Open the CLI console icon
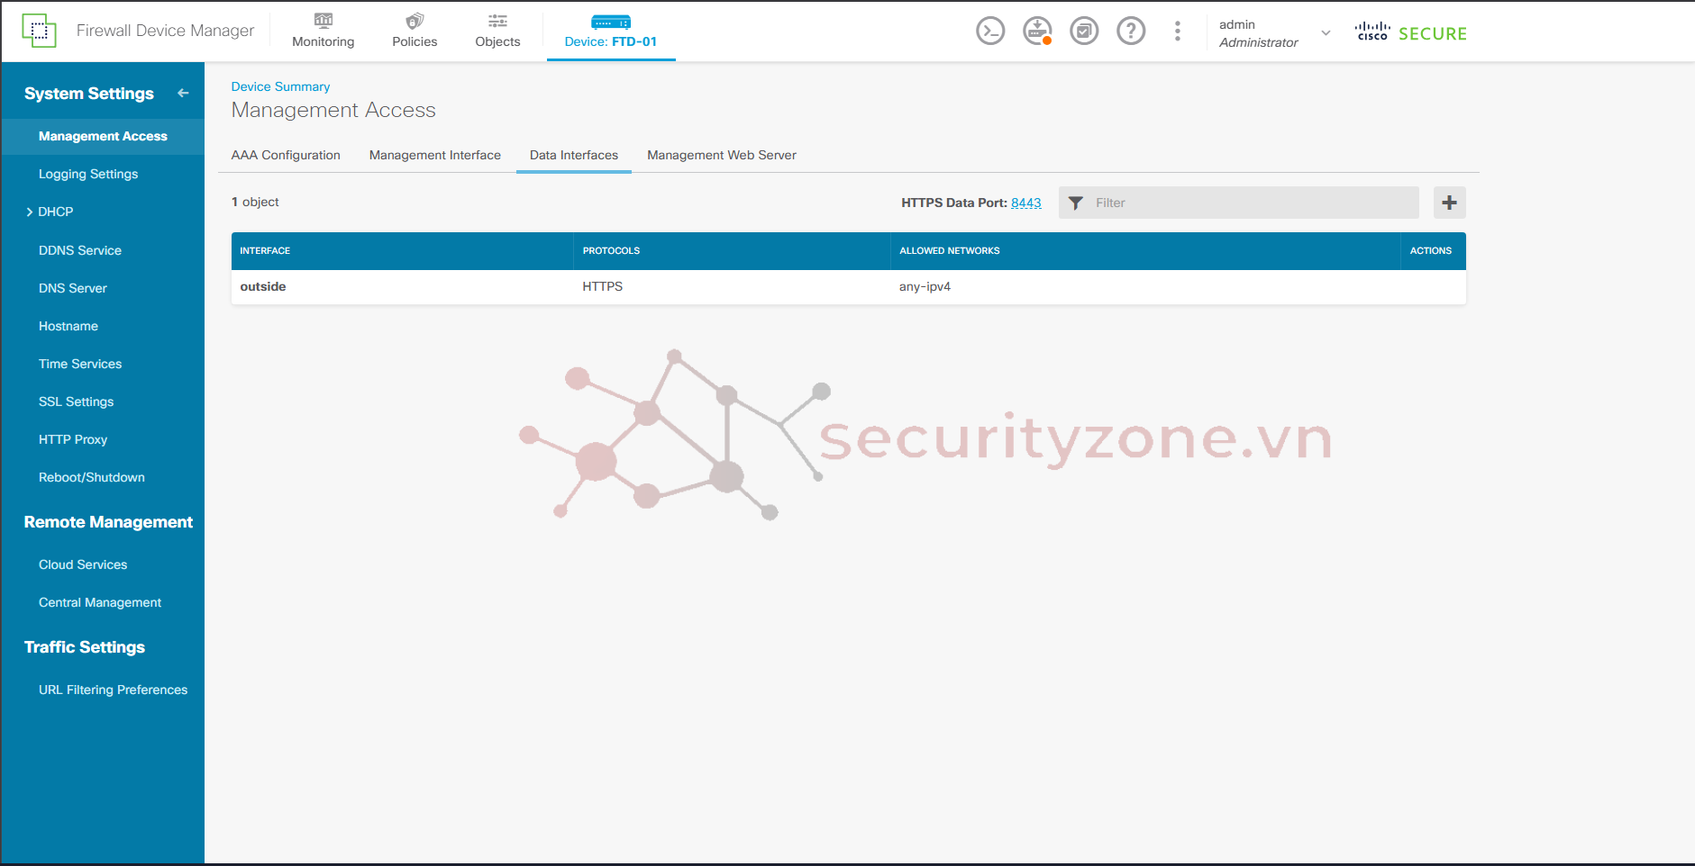1695x866 pixels. pos(990,32)
